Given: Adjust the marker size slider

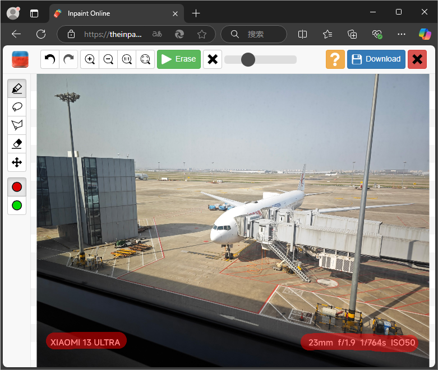Looking at the screenshot, I should pyautogui.click(x=248, y=59).
